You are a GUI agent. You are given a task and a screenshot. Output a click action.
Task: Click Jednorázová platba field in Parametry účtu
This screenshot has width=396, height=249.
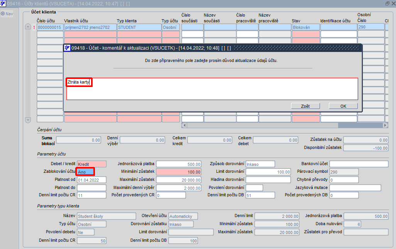(x=179, y=164)
